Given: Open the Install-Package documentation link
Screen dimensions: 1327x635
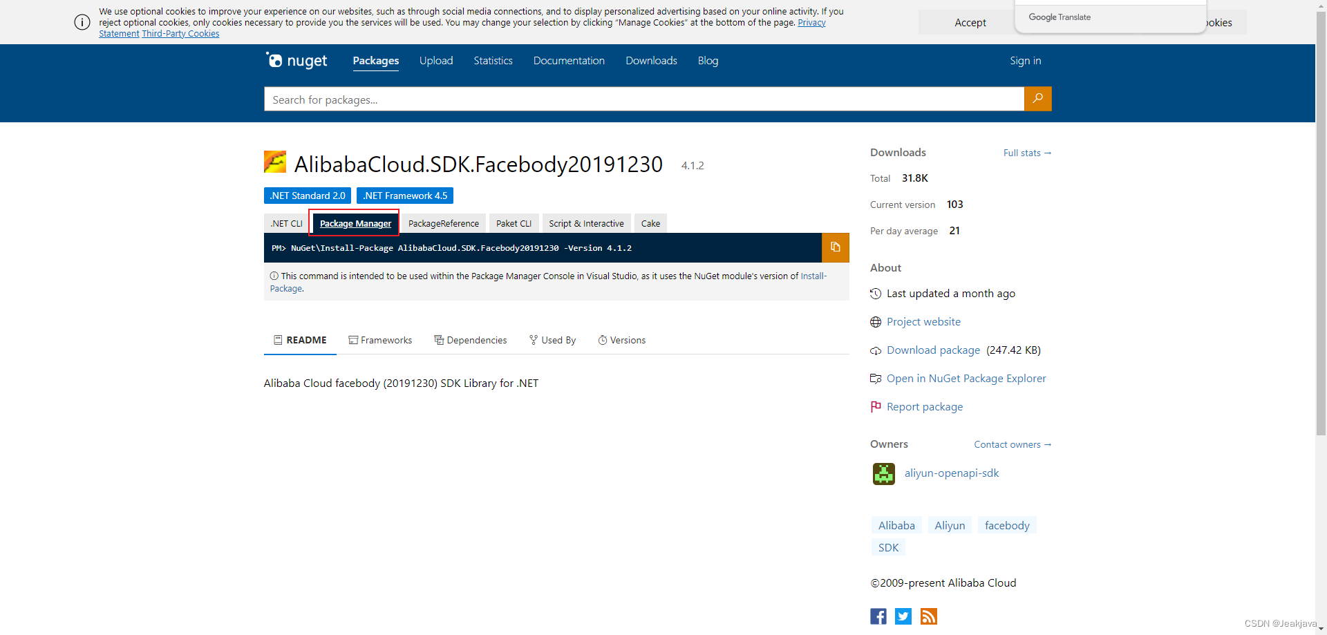Looking at the screenshot, I should click(813, 276).
